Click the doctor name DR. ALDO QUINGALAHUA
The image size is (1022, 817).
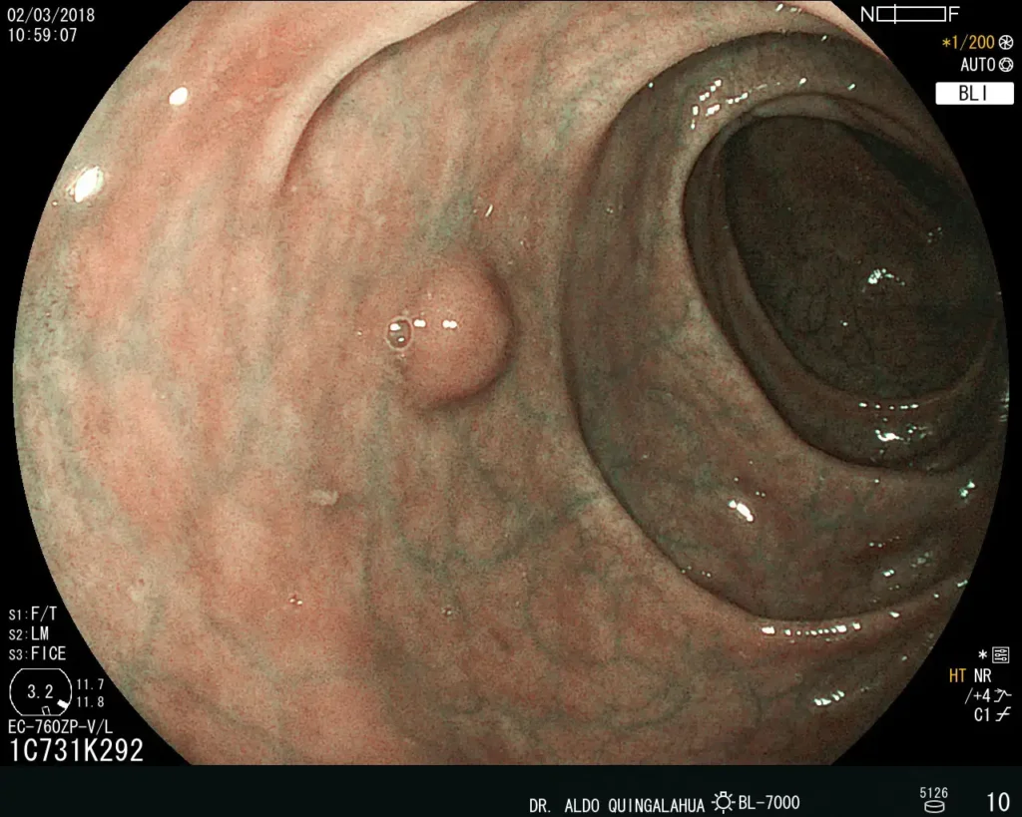pyautogui.click(x=618, y=804)
